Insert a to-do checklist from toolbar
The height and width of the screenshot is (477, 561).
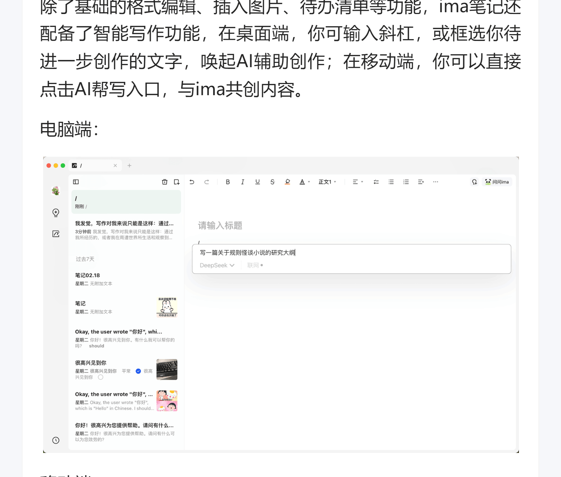(376, 182)
